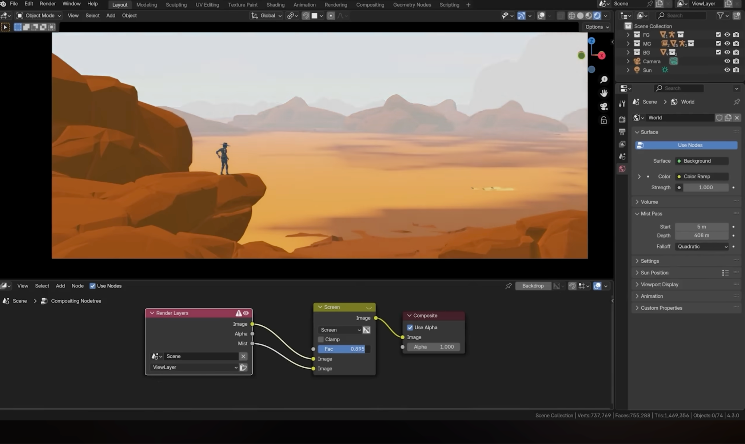The height and width of the screenshot is (444, 745).
Task: Select the zoom tool in viewport sidebar
Action: click(603, 79)
